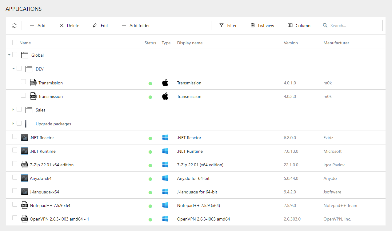Click the Sales folder icon

click(x=29, y=110)
